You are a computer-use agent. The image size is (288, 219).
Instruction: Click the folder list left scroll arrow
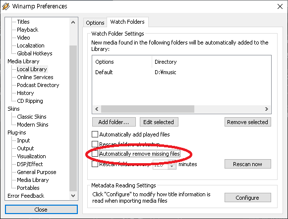point(97,109)
